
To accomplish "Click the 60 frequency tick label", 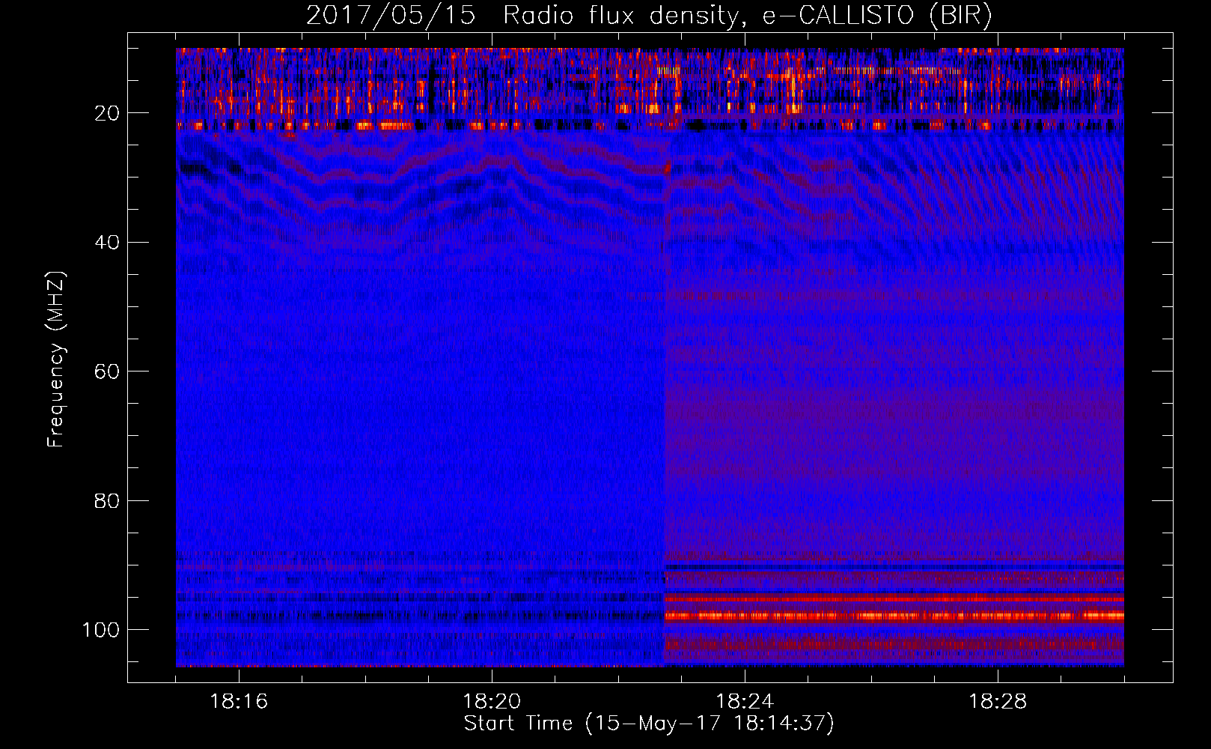I will [x=107, y=372].
